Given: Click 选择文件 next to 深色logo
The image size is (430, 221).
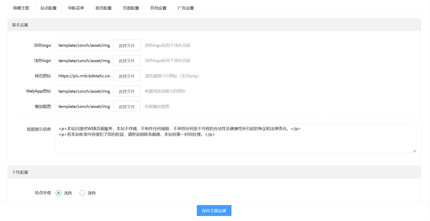Looking at the screenshot, I should pyautogui.click(x=127, y=45).
